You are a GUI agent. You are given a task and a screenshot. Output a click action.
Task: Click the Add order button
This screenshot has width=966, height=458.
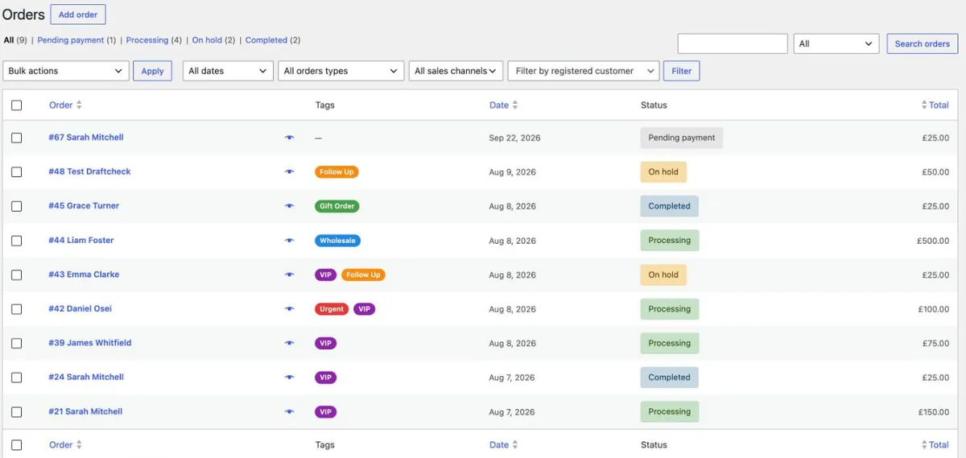click(x=78, y=14)
